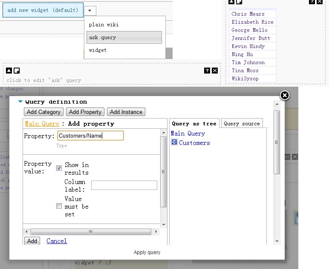Click the horizontal scrollbar in property panel

pos(91,232)
